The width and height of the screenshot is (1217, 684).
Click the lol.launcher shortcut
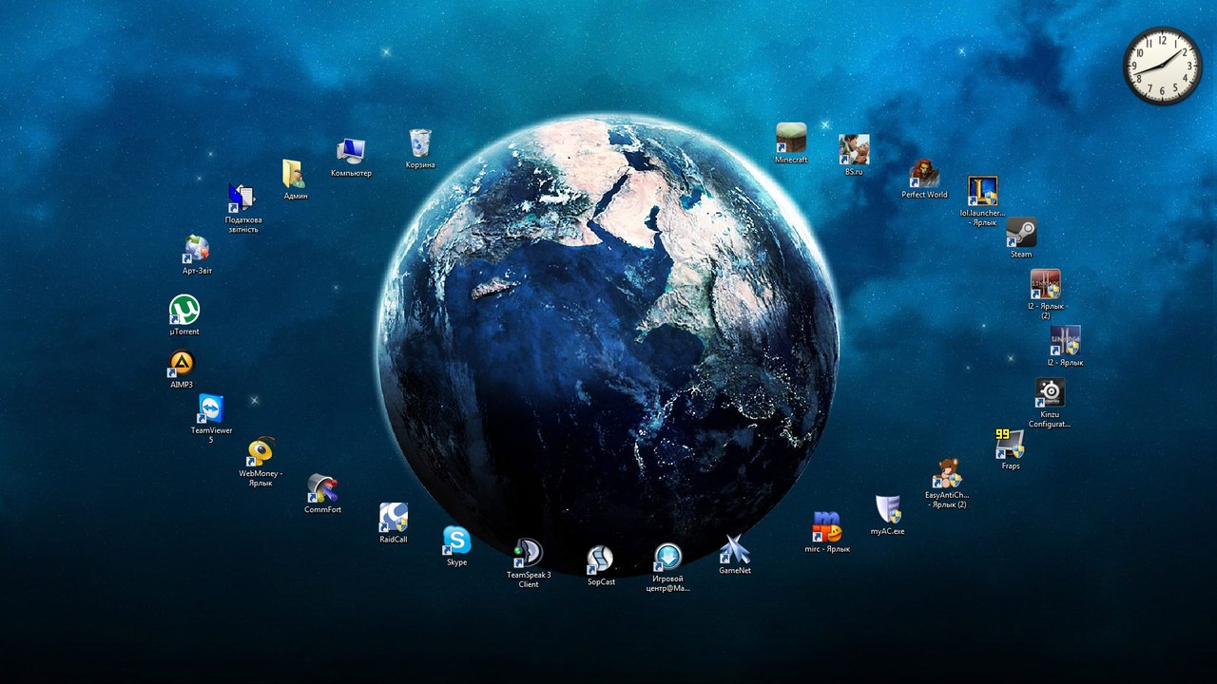(x=982, y=192)
